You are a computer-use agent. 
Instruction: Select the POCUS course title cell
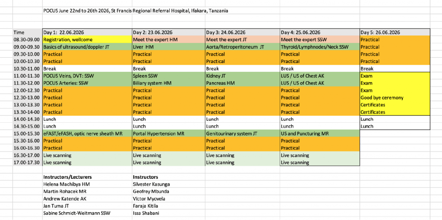click(x=136, y=10)
